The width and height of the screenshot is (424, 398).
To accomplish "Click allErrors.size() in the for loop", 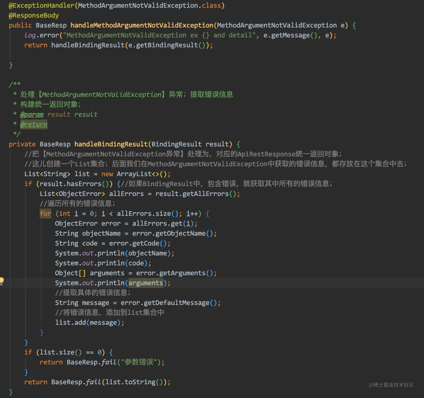I will click(x=148, y=214).
